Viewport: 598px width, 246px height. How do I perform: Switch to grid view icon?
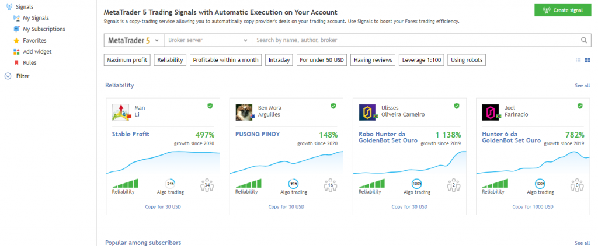tap(587, 60)
